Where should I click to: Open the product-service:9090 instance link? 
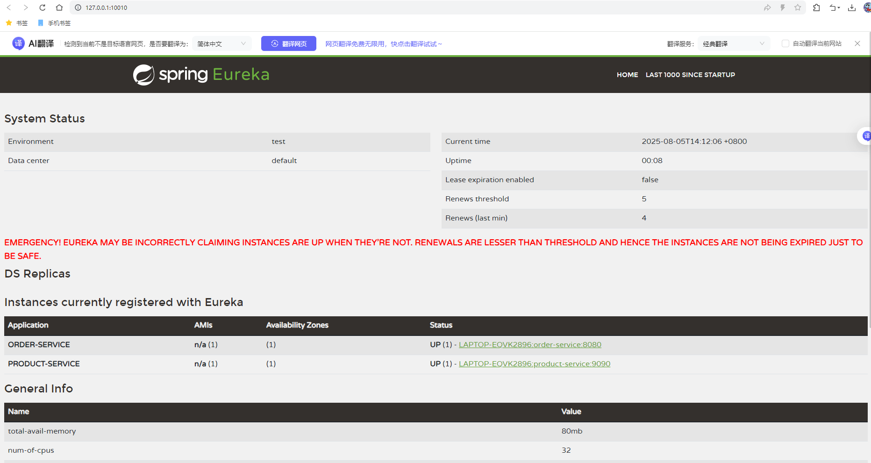click(x=535, y=363)
